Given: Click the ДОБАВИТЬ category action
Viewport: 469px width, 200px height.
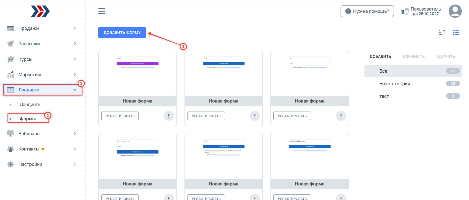Looking at the screenshot, I should (x=380, y=57).
